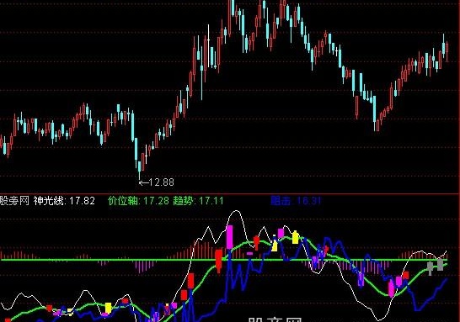Click the blue 阻击 indicator value
460x322 pixels.
(296, 201)
